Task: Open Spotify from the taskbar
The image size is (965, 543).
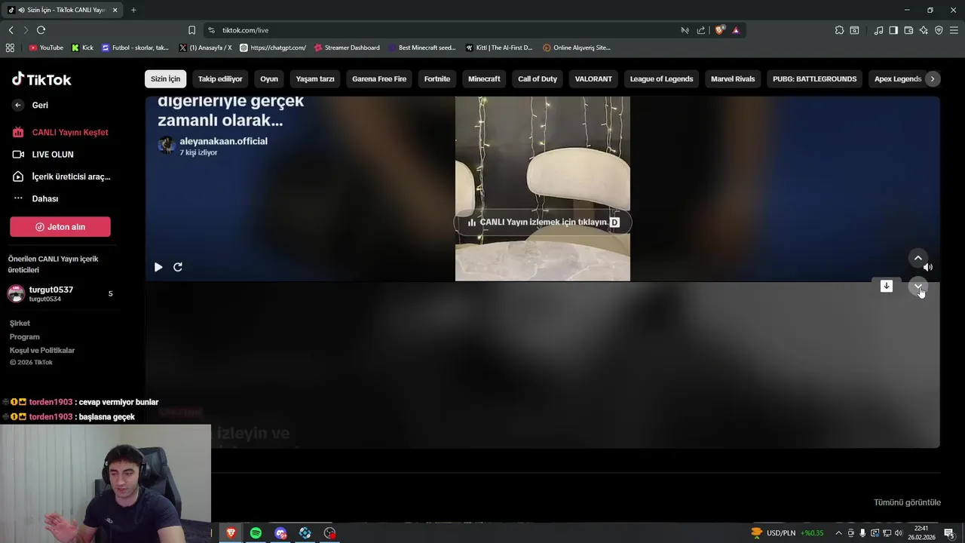Action: pos(256,533)
